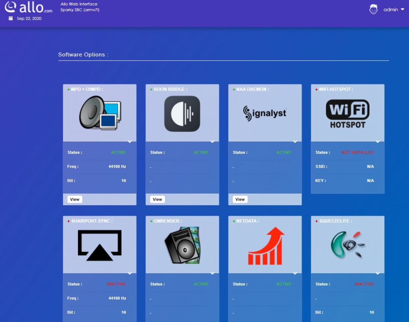Click the Signalyst NAA Daemon logo
Image resolution: width=409 pixels, height=322 pixels.
point(264,113)
